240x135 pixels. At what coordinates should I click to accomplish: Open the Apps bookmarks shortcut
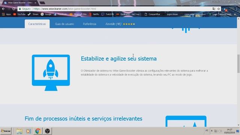click(6, 14)
